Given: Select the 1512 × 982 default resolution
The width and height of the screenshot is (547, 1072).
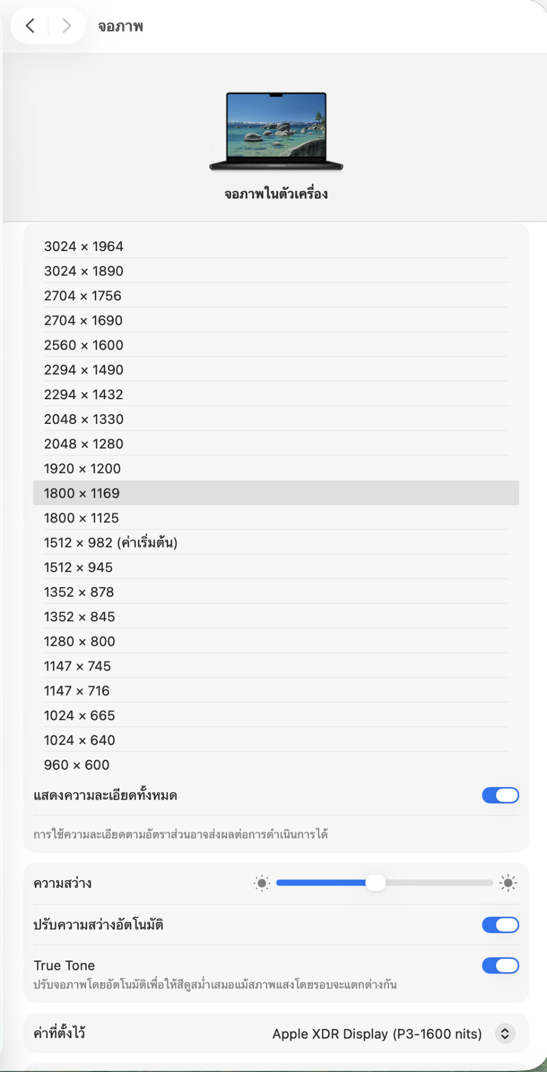Looking at the screenshot, I should point(110,543).
